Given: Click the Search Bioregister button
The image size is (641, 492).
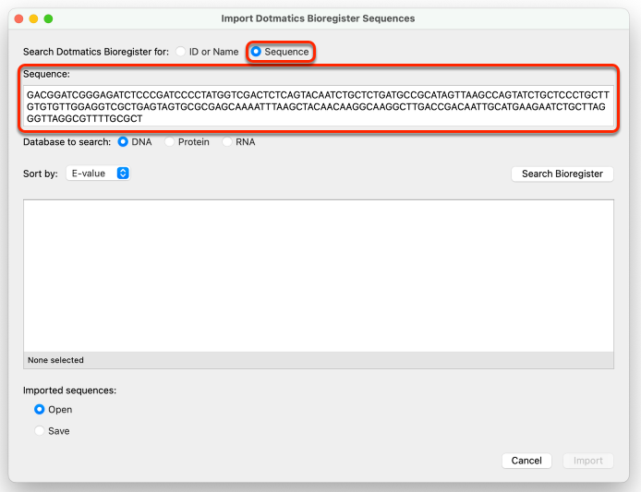Looking at the screenshot, I should click(562, 174).
